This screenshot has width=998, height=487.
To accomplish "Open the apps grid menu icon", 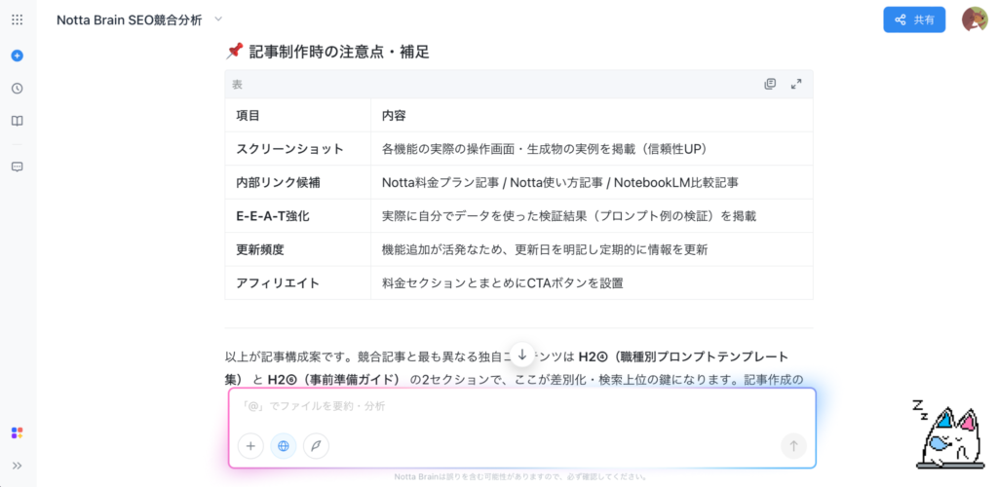I will [x=18, y=19].
